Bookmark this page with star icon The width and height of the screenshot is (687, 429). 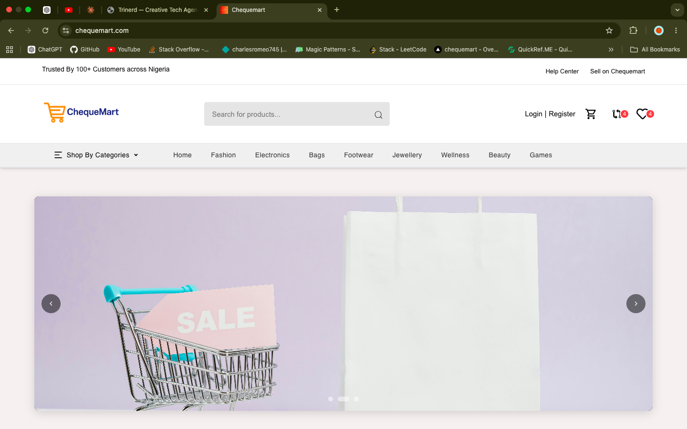click(609, 31)
